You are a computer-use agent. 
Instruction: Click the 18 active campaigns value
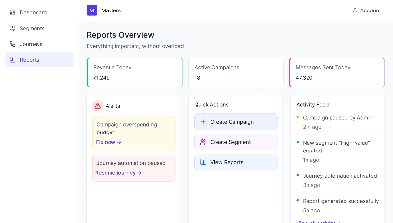[197, 78]
